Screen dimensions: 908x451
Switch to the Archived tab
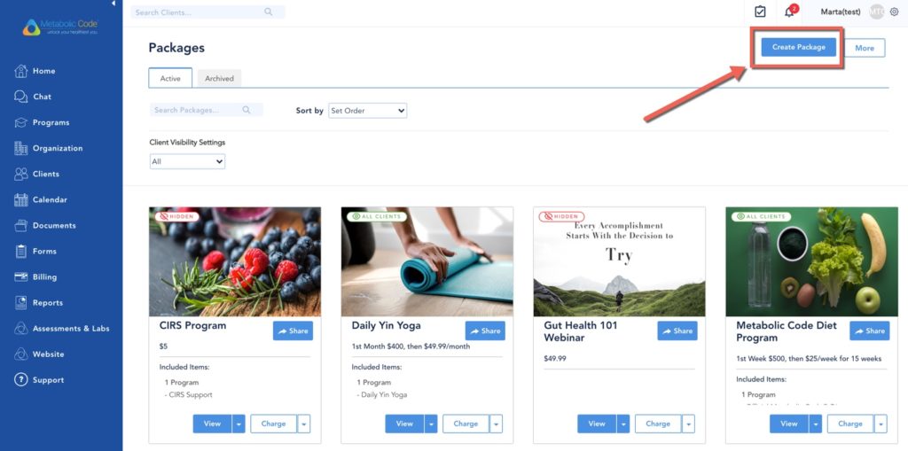[x=220, y=78]
